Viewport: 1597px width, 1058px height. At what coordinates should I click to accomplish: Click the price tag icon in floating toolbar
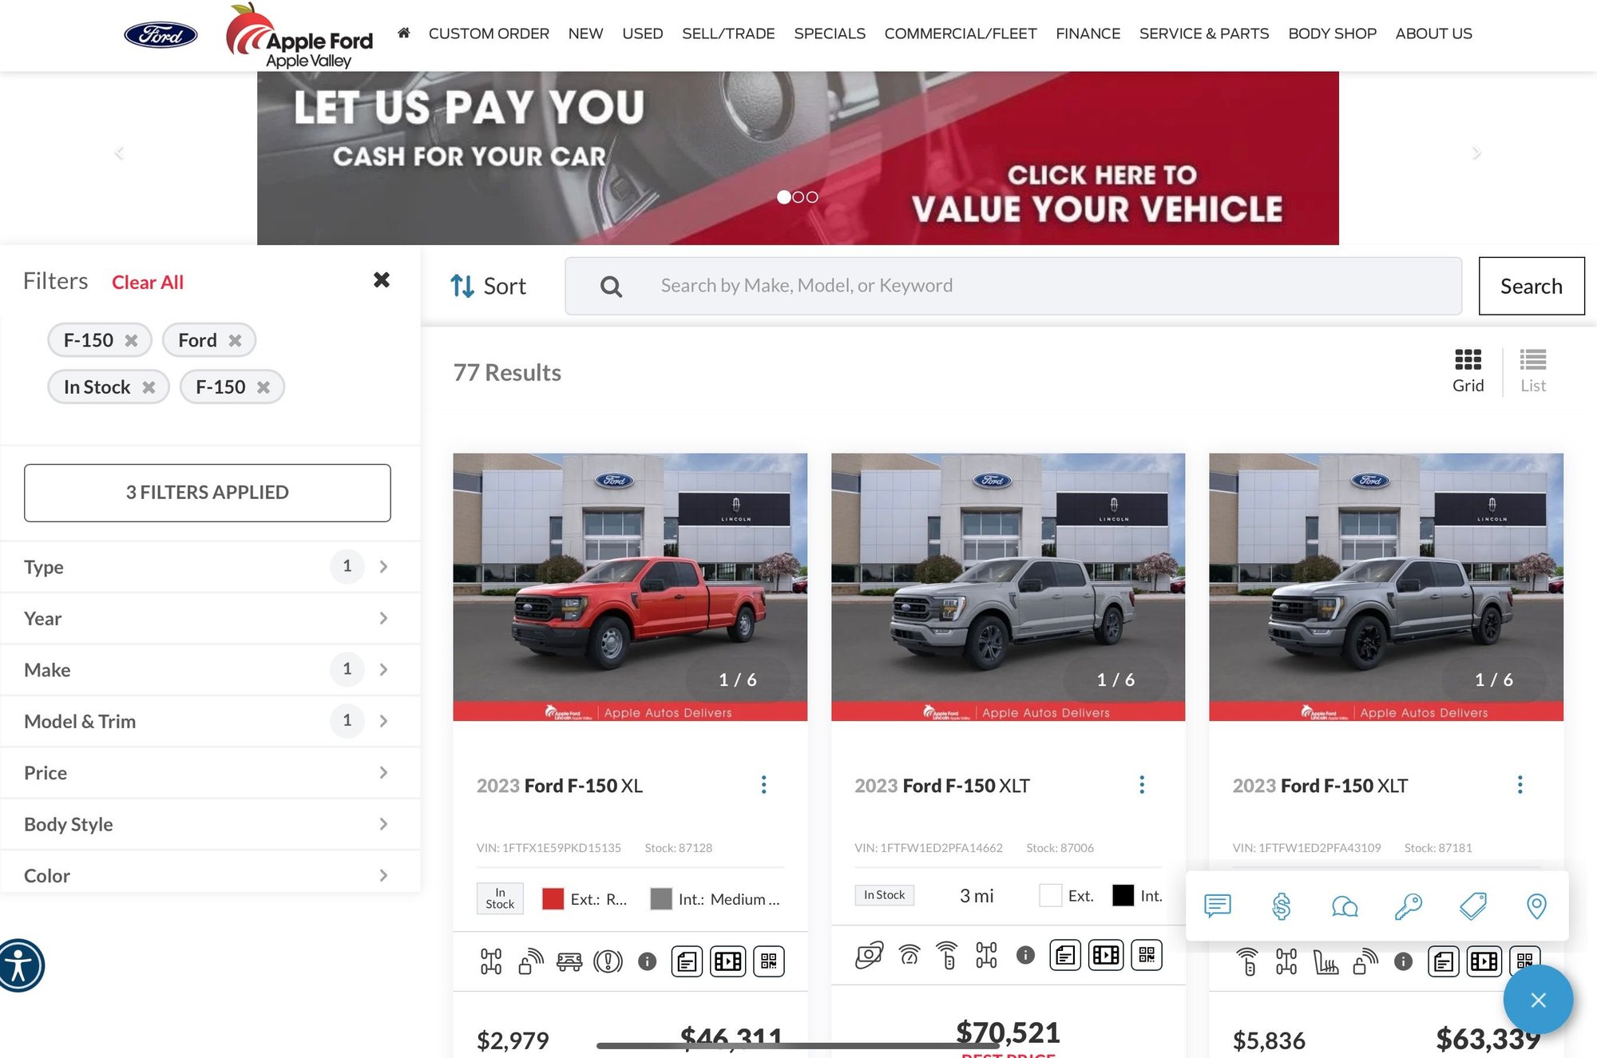1472,906
